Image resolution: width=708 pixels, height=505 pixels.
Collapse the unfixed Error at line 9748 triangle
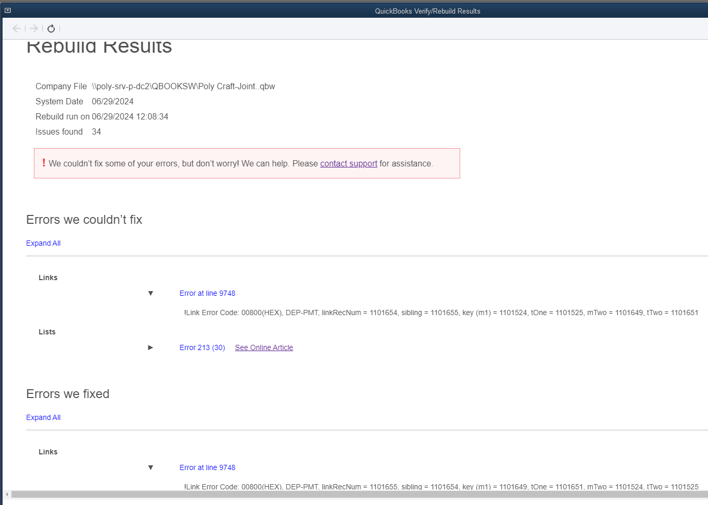(x=151, y=293)
